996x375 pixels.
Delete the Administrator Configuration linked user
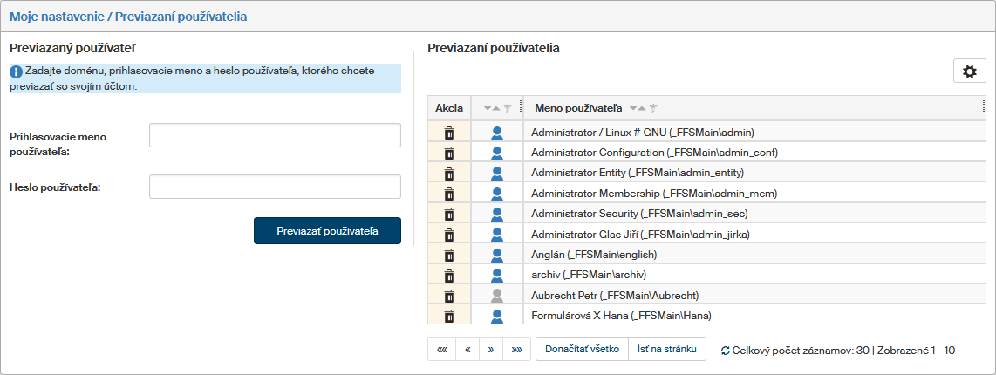click(x=449, y=153)
